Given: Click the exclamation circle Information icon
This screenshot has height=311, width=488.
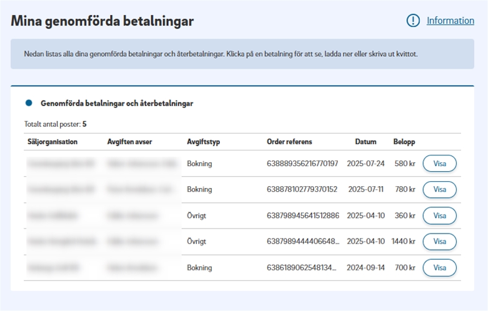Looking at the screenshot, I should pos(413,21).
